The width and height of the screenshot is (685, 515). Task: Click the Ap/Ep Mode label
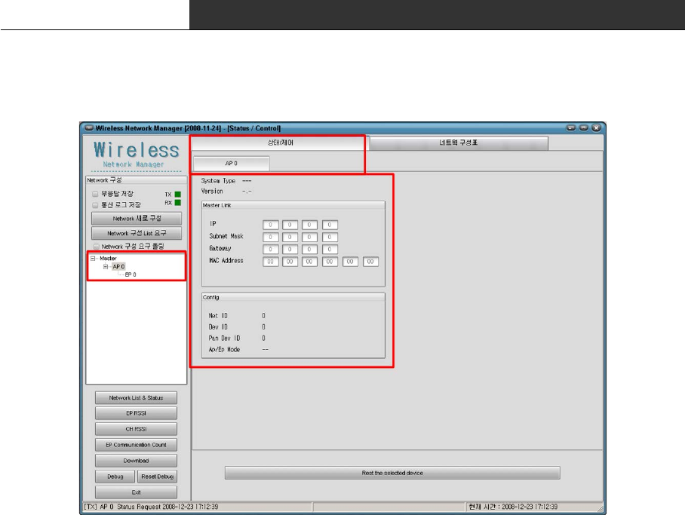224,350
